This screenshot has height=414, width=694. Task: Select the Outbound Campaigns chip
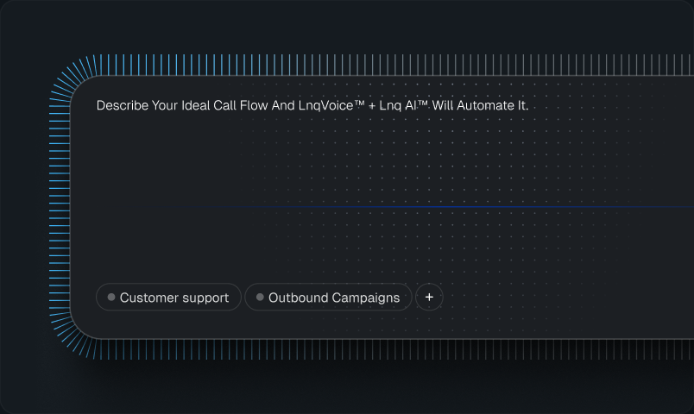(328, 298)
